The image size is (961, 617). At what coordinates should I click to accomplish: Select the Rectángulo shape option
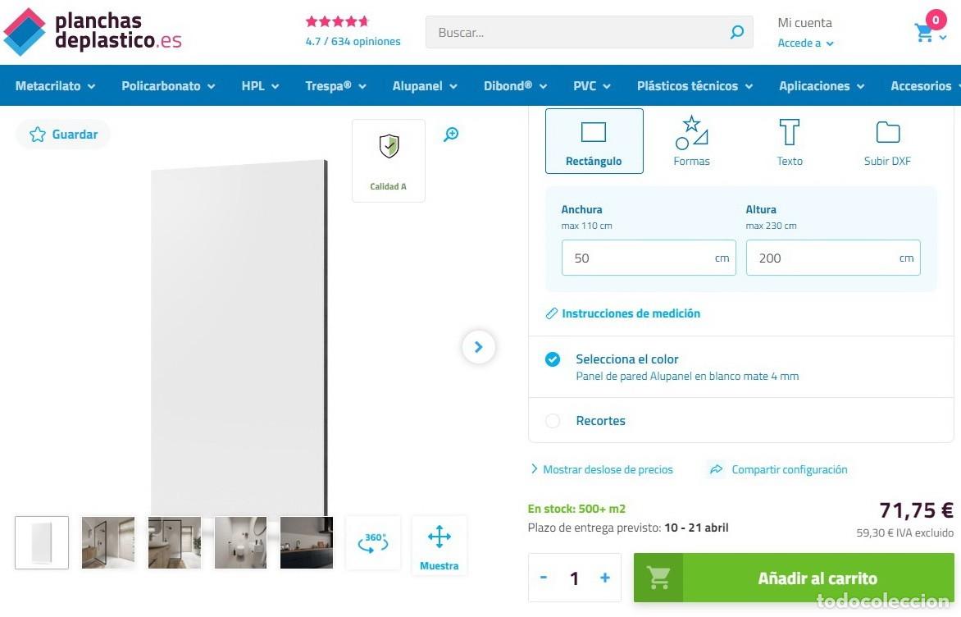pyautogui.click(x=594, y=141)
